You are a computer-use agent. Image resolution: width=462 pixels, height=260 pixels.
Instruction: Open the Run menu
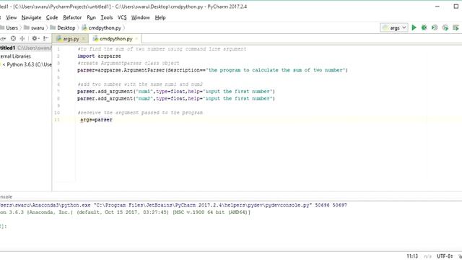(92, 17)
